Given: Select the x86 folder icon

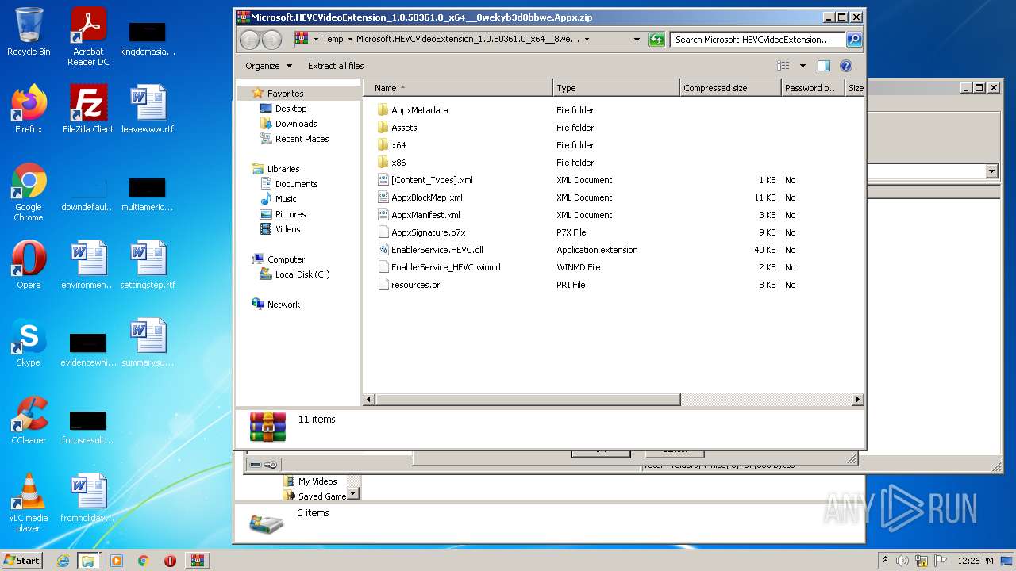Looking at the screenshot, I should [383, 163].
